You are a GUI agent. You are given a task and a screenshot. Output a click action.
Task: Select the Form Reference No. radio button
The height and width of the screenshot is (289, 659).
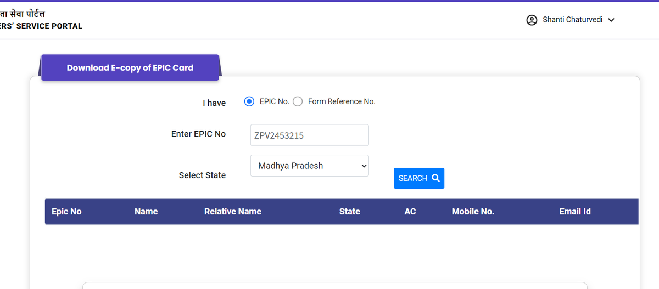pos(298,101)
